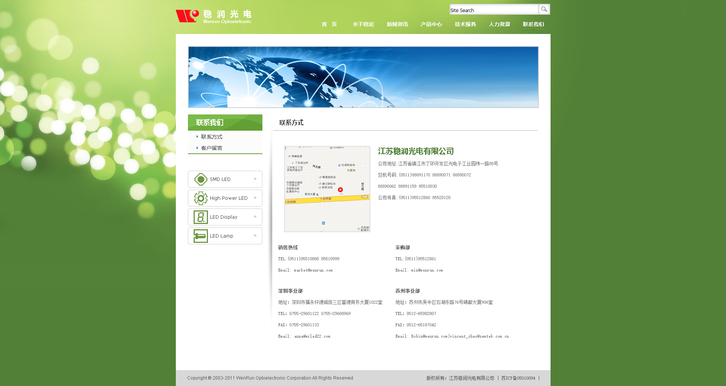Expand the LED Display arrow

click(x=256, y=217)
